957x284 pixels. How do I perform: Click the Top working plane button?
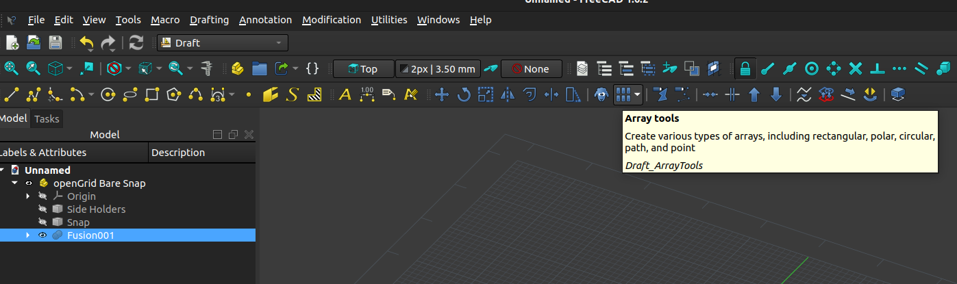(363, 68)
